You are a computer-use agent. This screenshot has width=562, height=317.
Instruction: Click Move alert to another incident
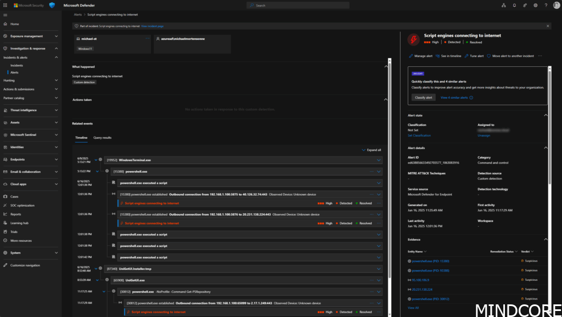pyautogui.click(x=510, y=56)
